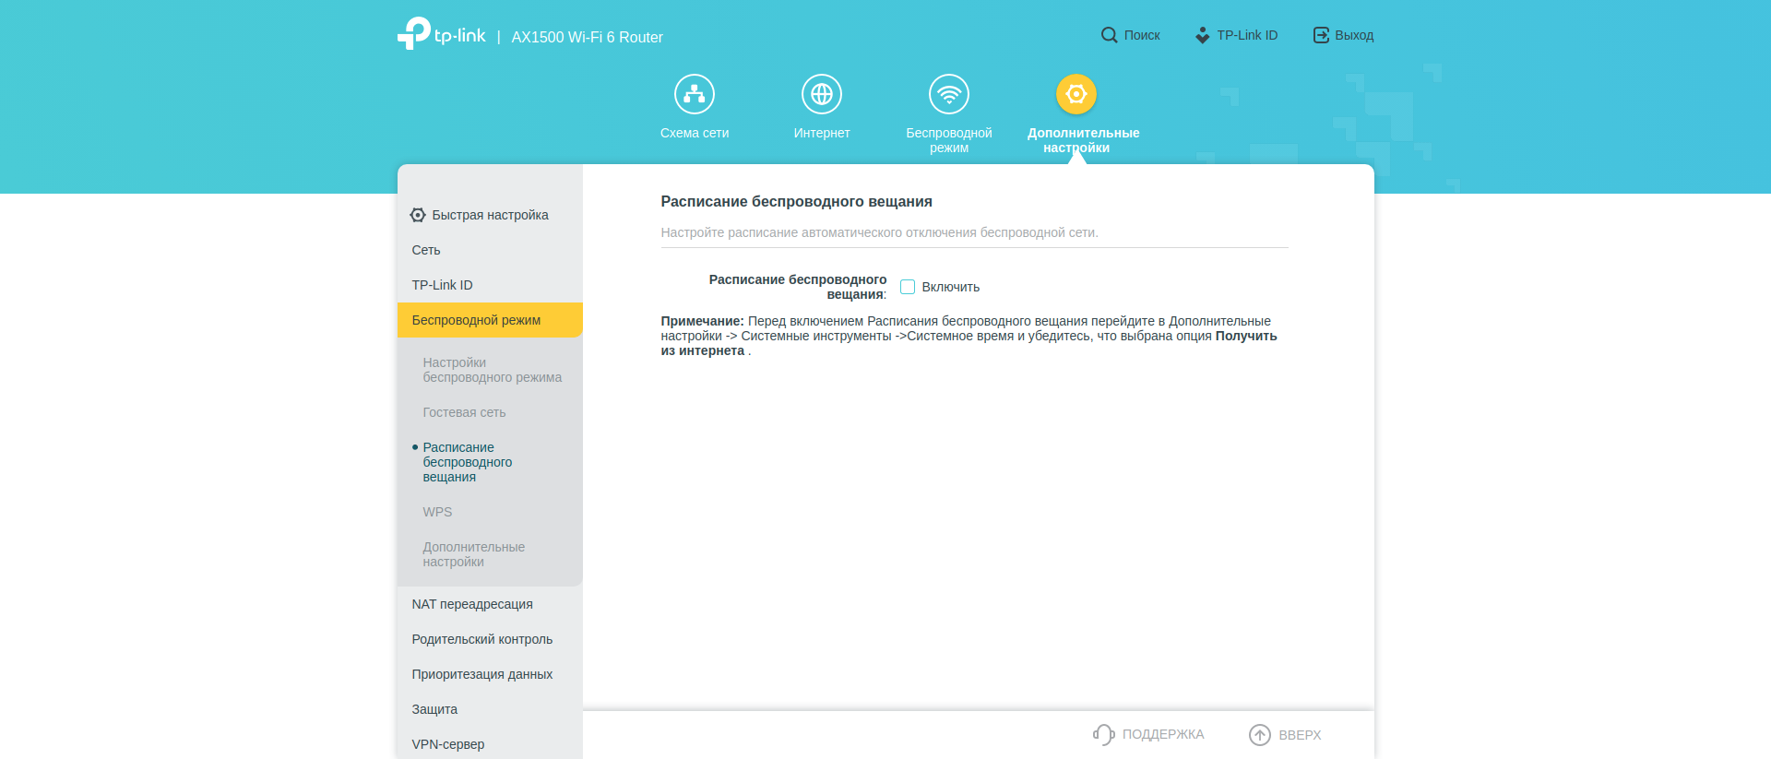Open the Интернет globe icon

tap(821, 94)
